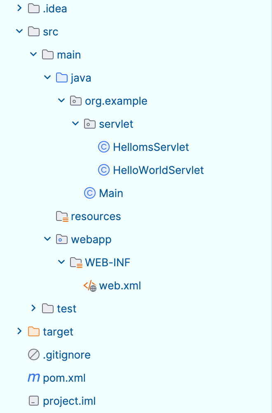
Task: Expand the test folder
Action: (33, 308)
